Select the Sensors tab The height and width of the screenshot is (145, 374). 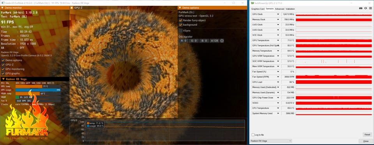pos(270,9)
